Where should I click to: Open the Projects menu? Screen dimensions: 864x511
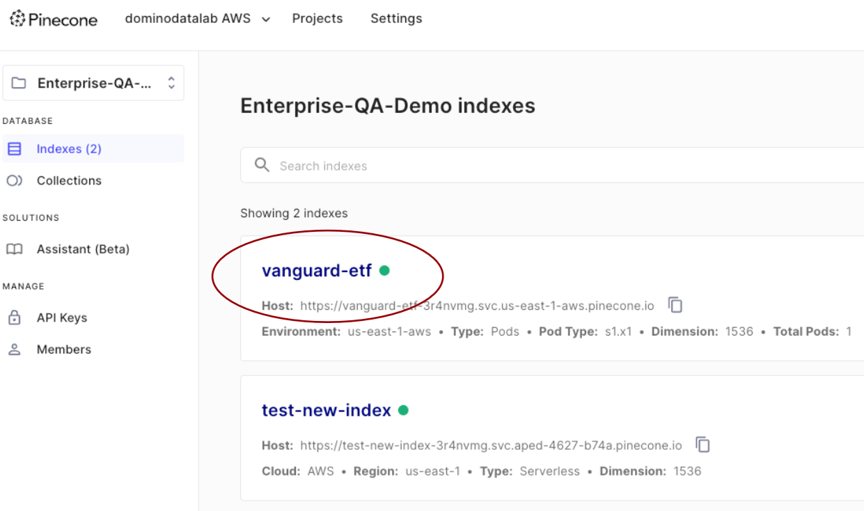coord(317,19)
